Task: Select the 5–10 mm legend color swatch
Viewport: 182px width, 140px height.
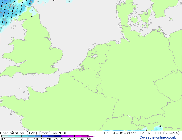Action: 31,136
